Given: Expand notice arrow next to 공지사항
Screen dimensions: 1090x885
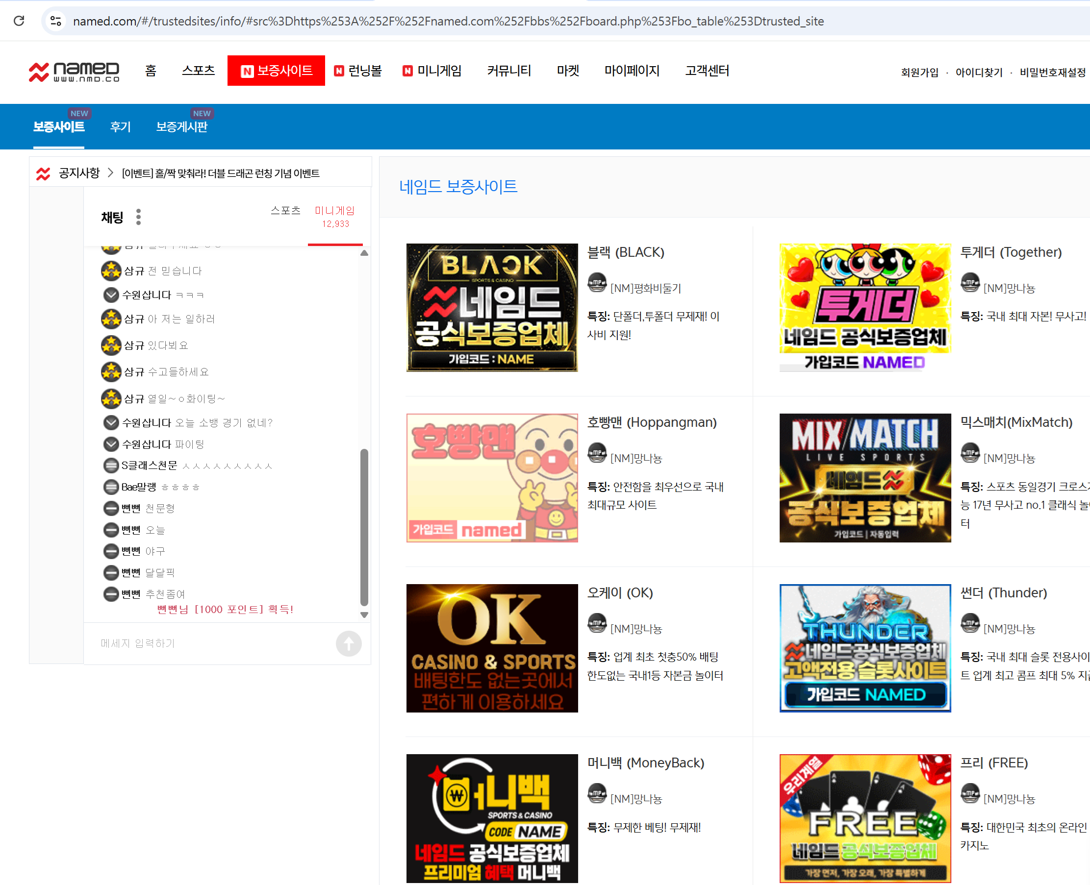Looking at the screenshot, I should tap(110, 173).
